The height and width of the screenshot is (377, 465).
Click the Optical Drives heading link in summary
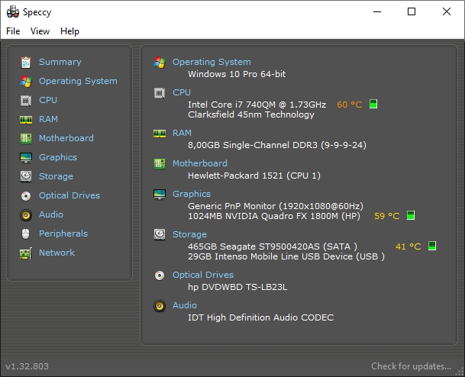[x=203, y=275]
